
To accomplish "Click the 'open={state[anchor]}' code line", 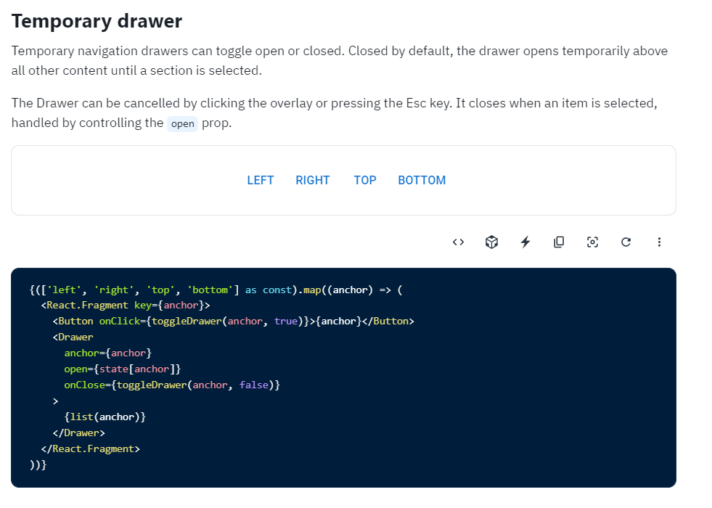I will coord(123,369).
